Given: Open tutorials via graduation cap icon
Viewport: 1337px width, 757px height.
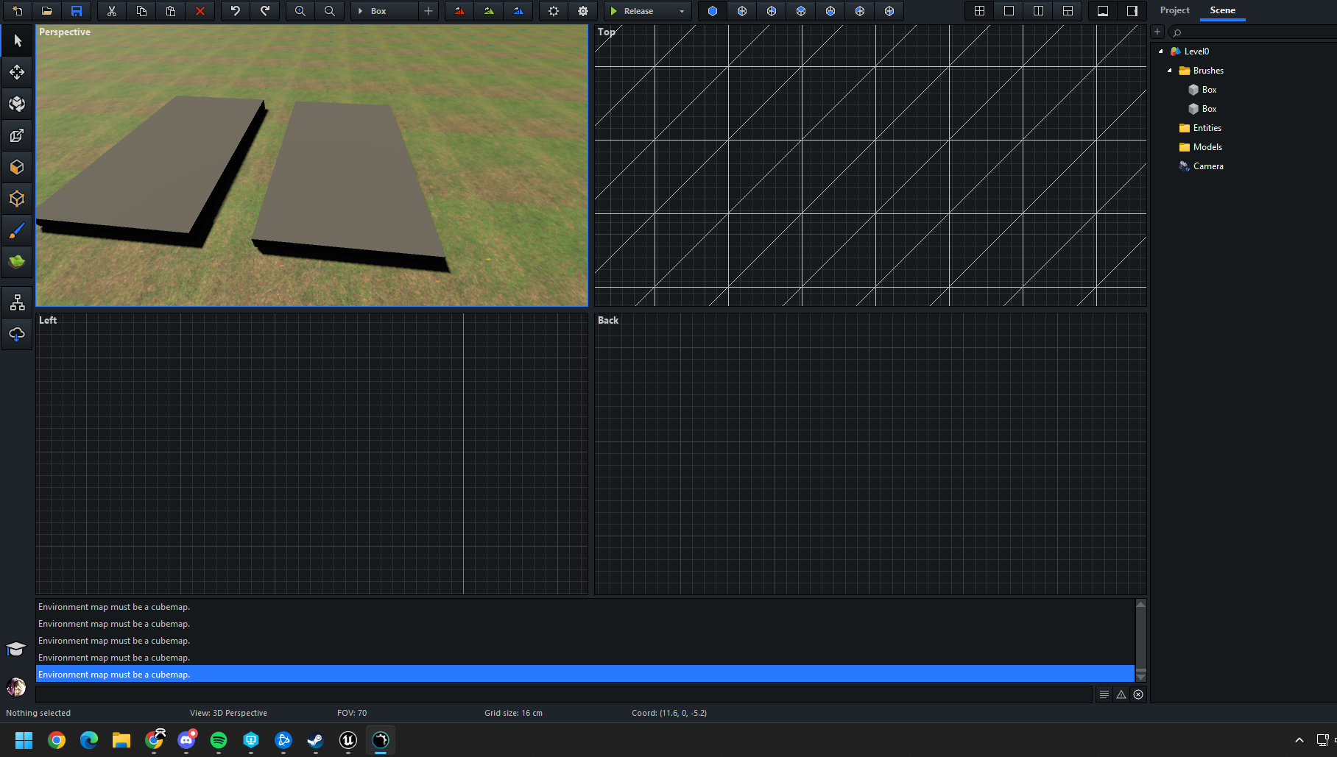Looking at the screenshot, I should (x=16, y=650).
